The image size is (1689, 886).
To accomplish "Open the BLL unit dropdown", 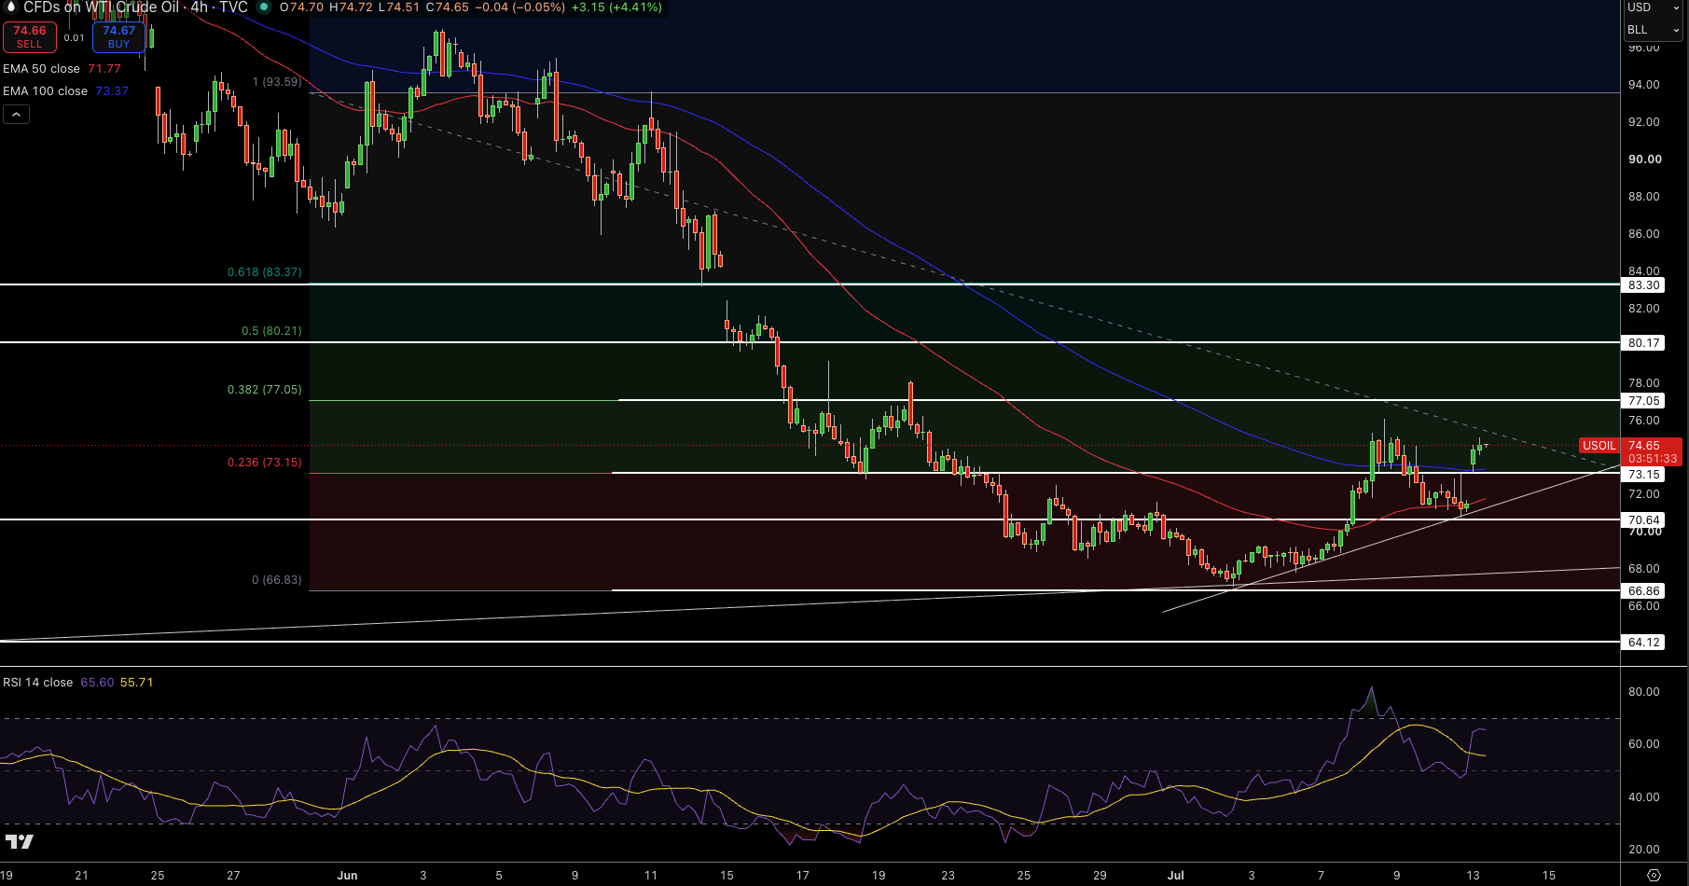I will [x=1654, y=30].
